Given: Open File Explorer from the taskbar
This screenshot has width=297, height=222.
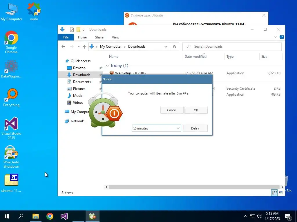Looking at the screenshot, I should [x=35, y=216].
